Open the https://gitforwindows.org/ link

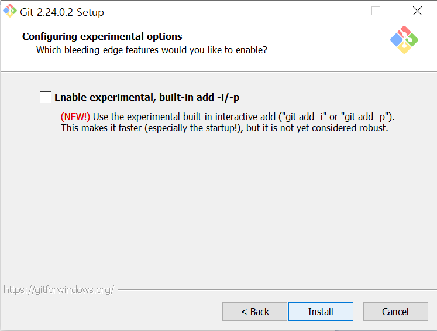59,289
